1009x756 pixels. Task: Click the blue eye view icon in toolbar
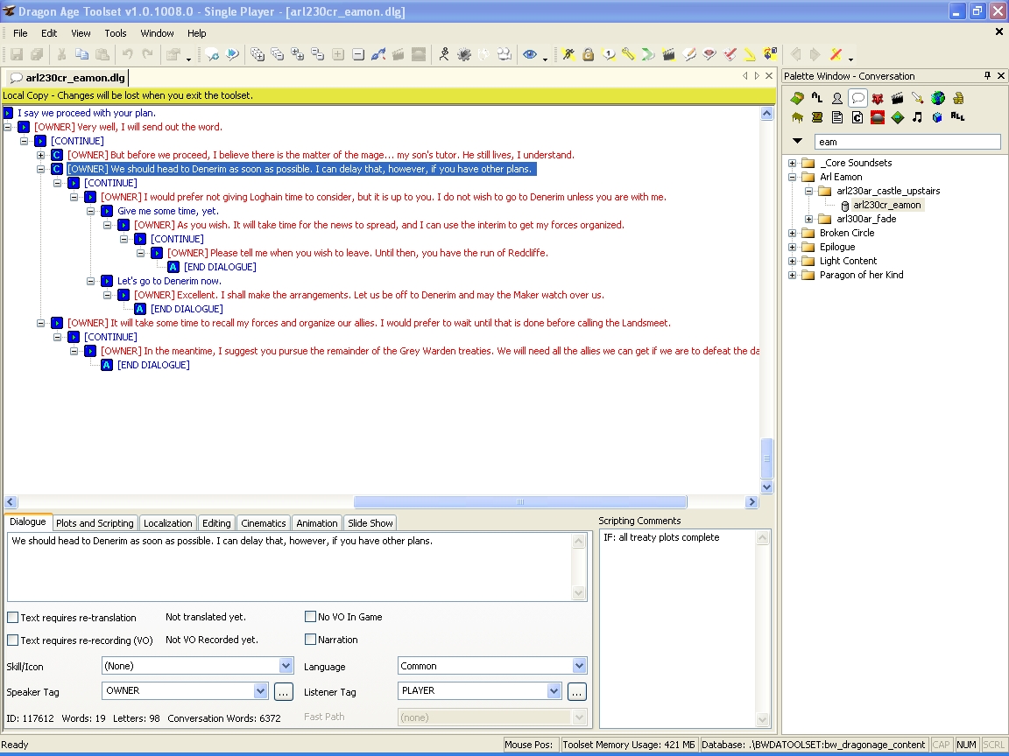(530, 54)
